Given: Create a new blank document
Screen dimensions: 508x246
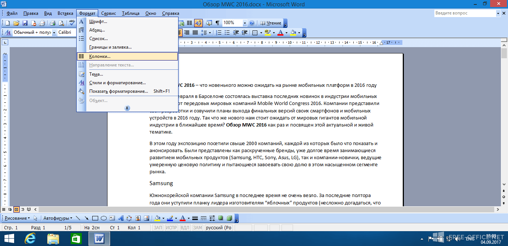Looking at the screenshot, I should (x=7, y=23).
